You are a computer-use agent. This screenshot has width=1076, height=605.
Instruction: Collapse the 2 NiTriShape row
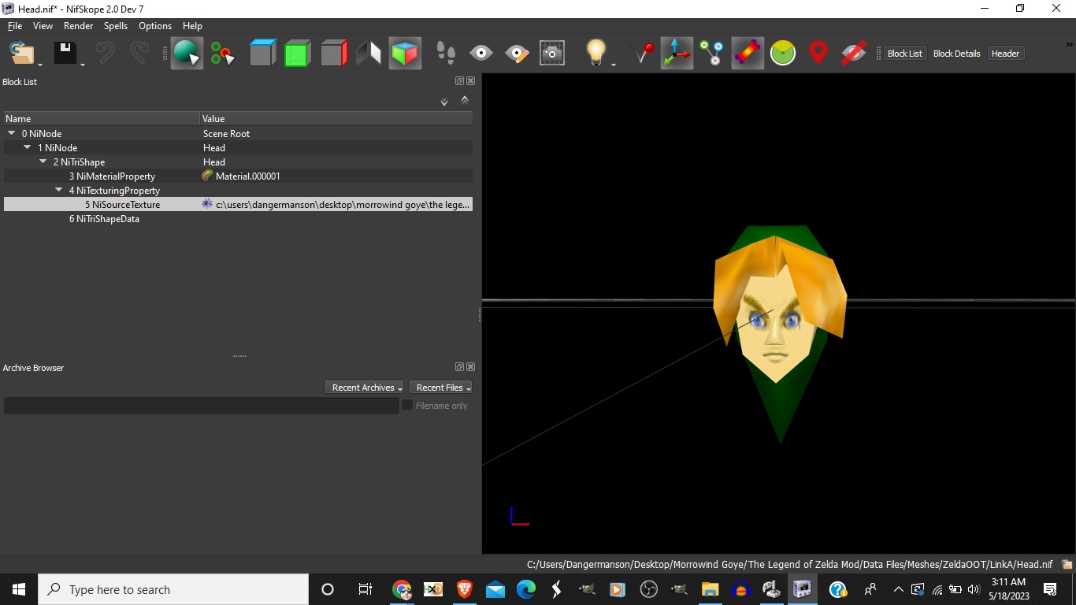coord(43,161)
